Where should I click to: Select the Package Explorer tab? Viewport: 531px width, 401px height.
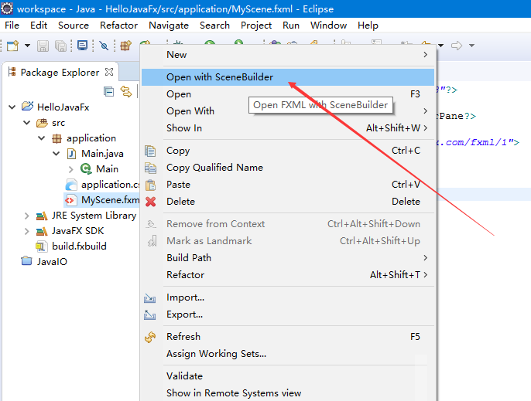pos(60,72)
